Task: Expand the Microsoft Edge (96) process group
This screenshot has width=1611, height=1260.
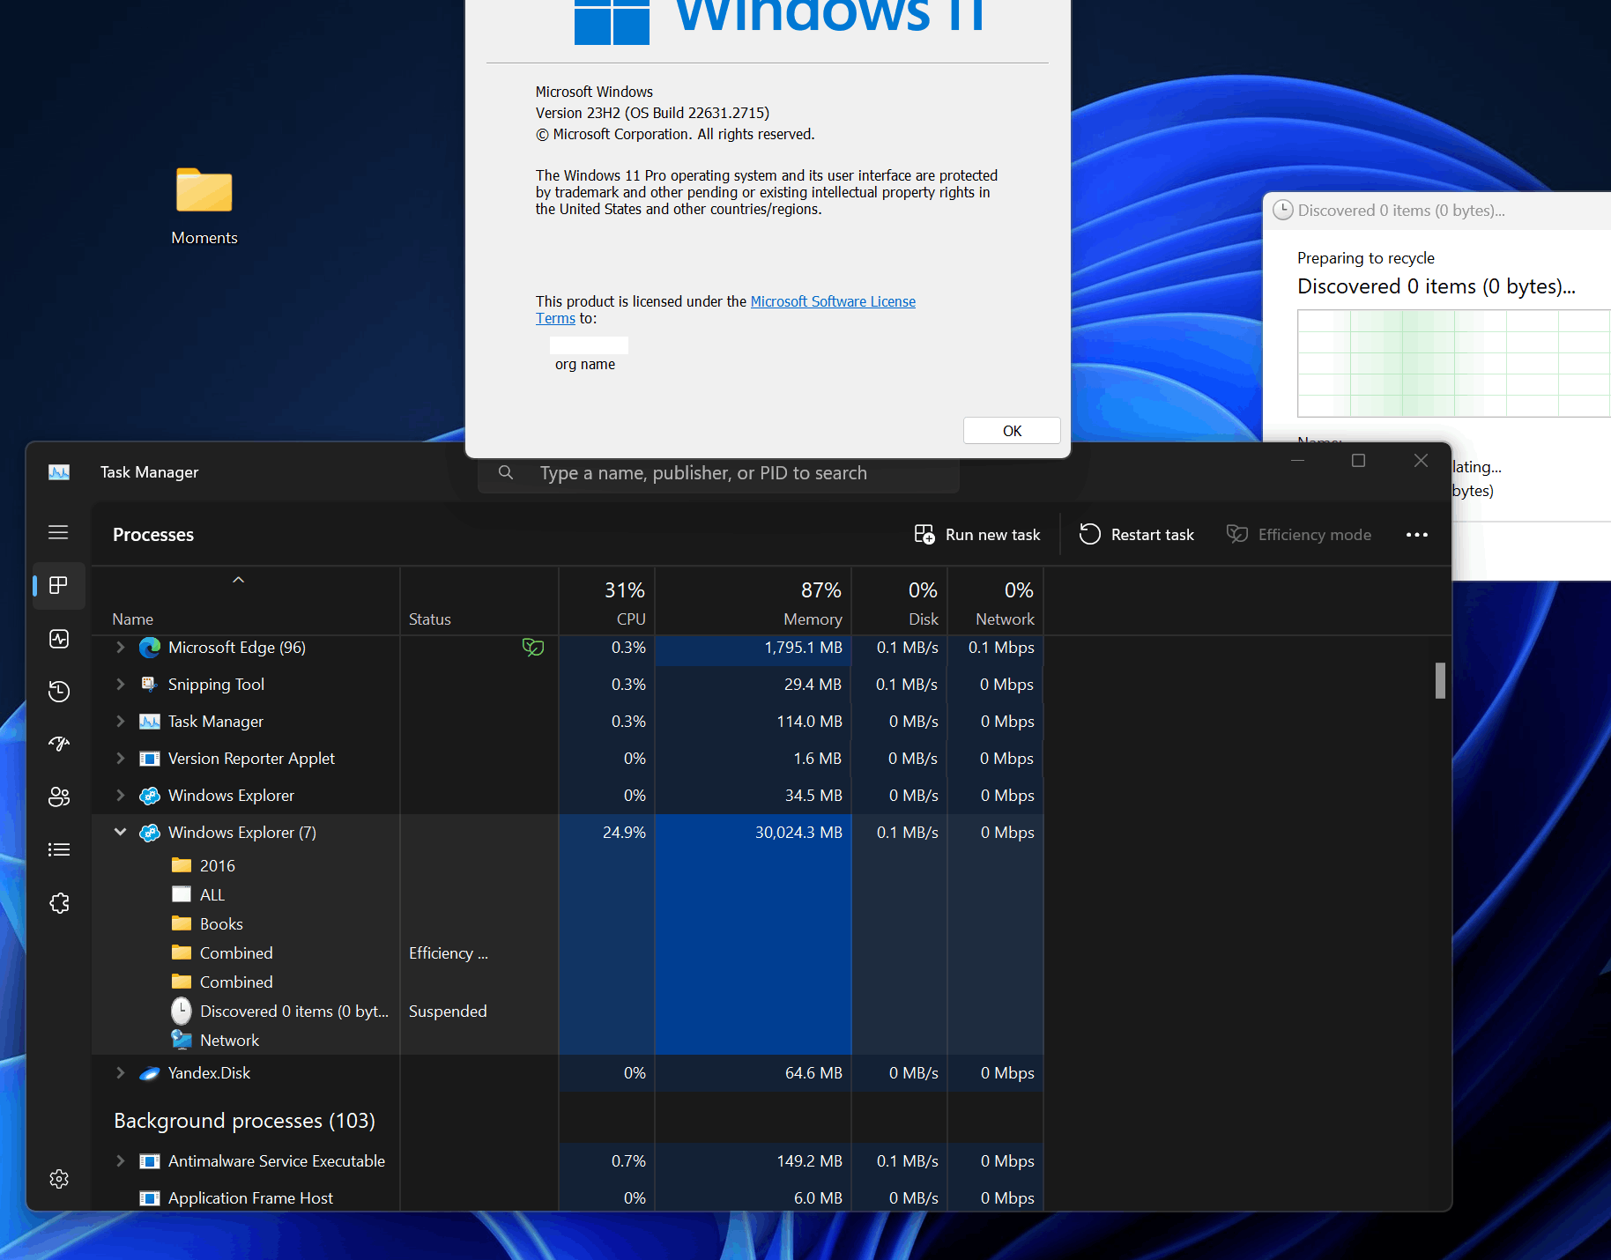Action: point(121,648)
